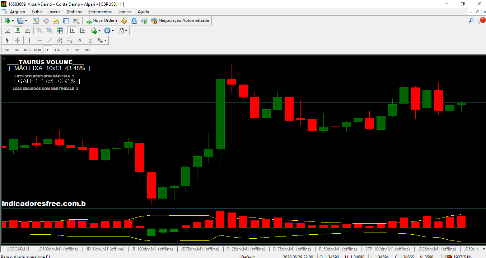The image size is (486, 258).
Task: Toggle chart Auto Scroll
Action: point(72,31)
